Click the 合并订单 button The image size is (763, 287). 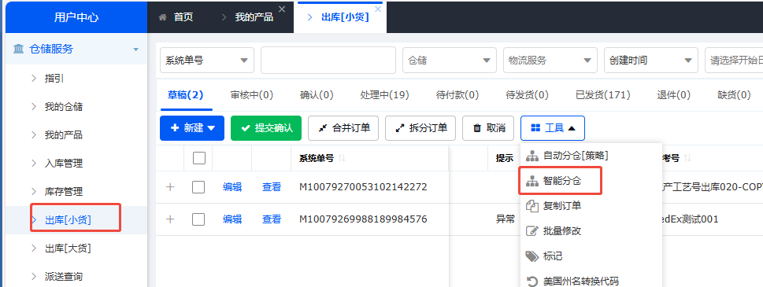(x=343, y=128)
